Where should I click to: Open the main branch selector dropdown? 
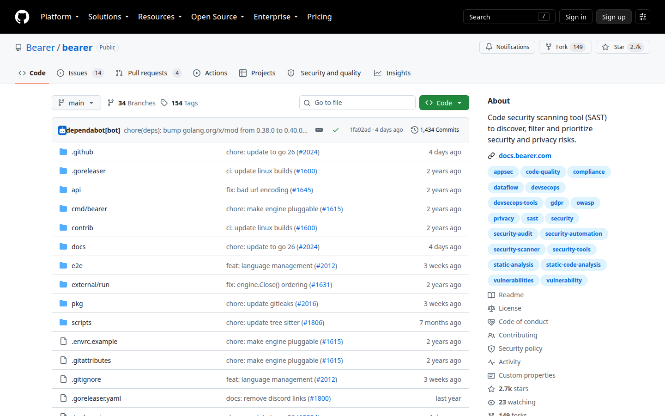pos(76,103)
